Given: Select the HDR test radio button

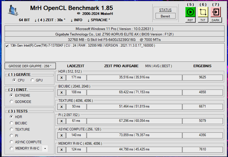Looking at the screenshot, I should 11,117.
